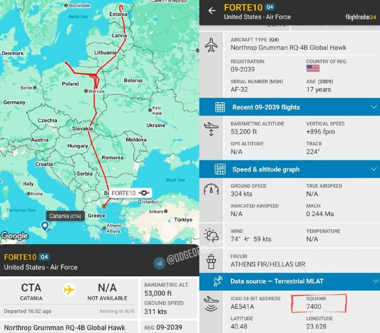380x333 pixels.
Task: Click the graph icon beside Speed & altitude
Action: (220, 169)
